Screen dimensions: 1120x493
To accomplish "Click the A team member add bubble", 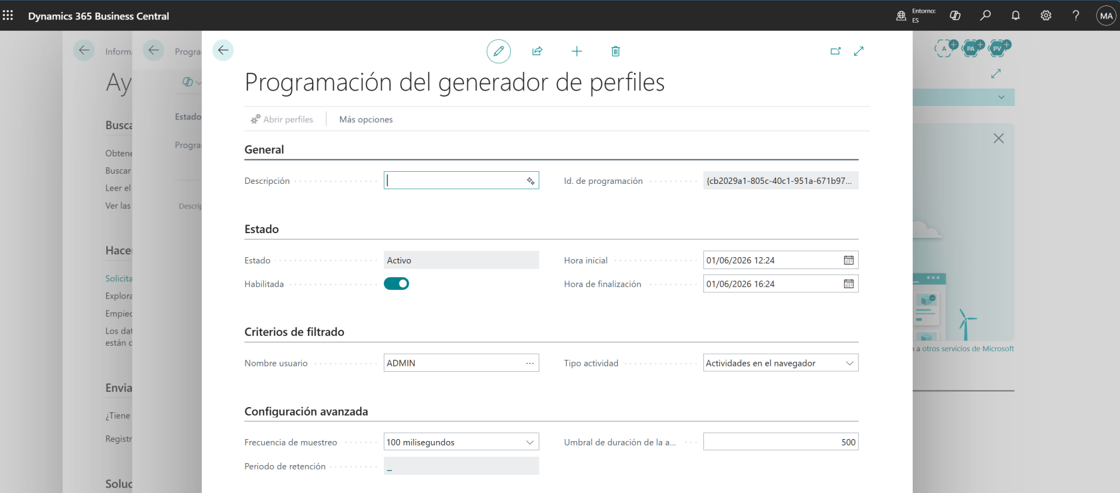I will pyautogui.click(x=945, y=48).
